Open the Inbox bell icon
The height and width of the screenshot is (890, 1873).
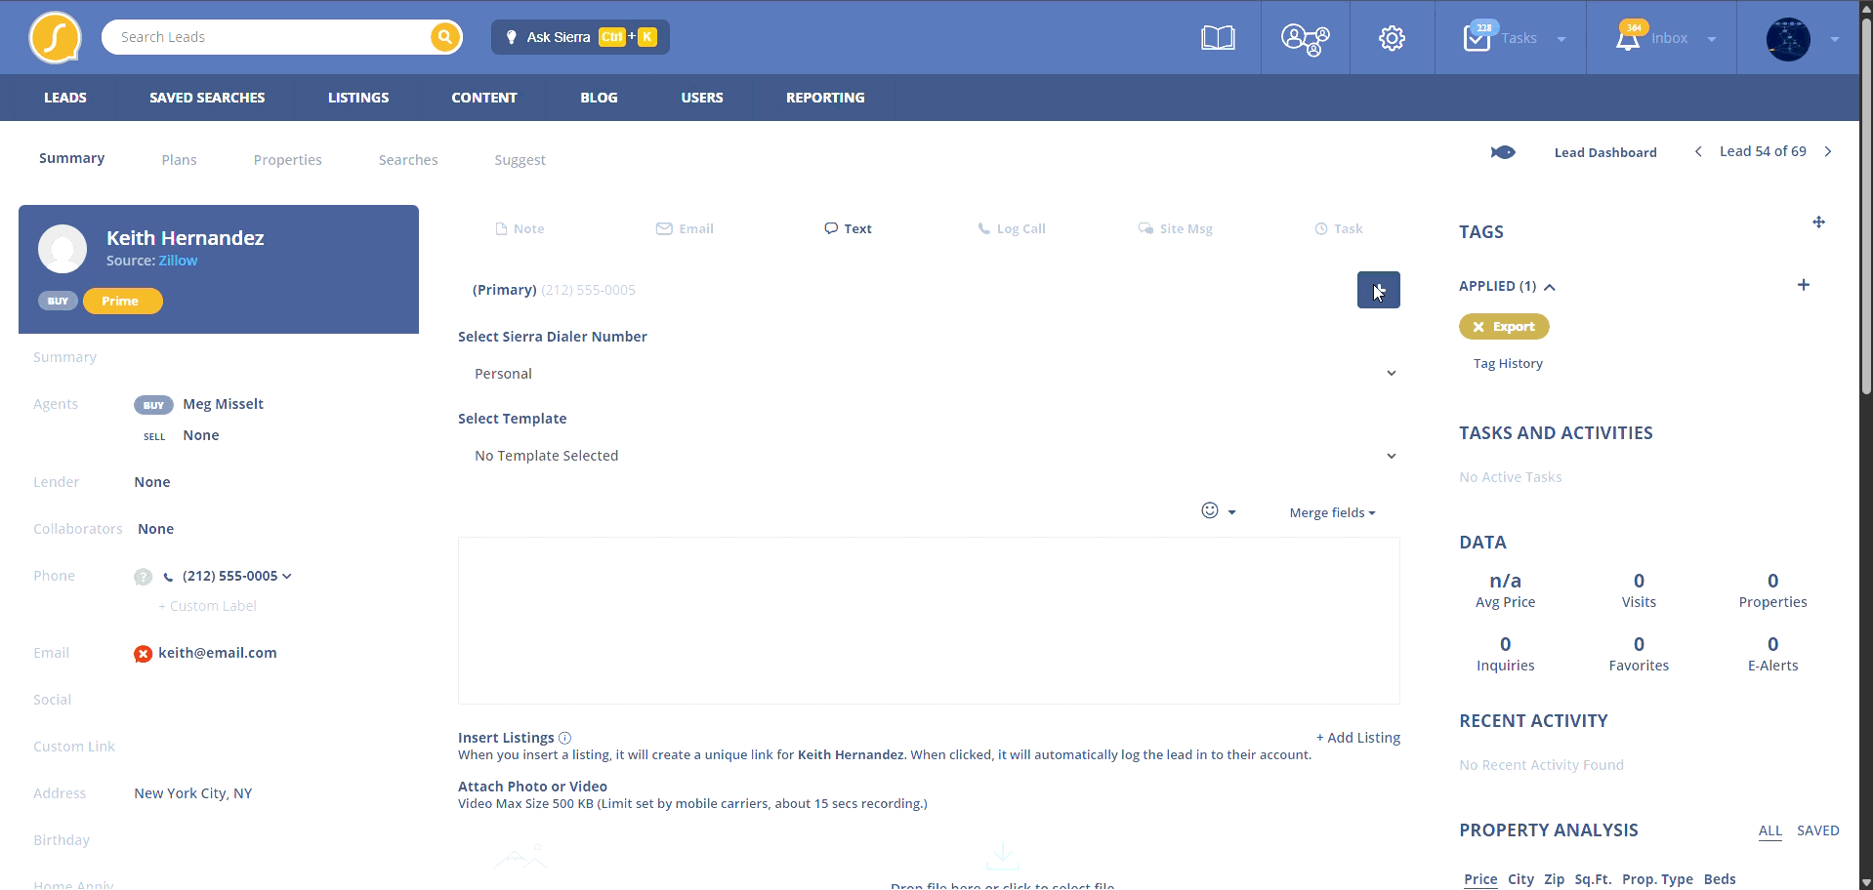pyautogui.click(x=1628, y=39)
